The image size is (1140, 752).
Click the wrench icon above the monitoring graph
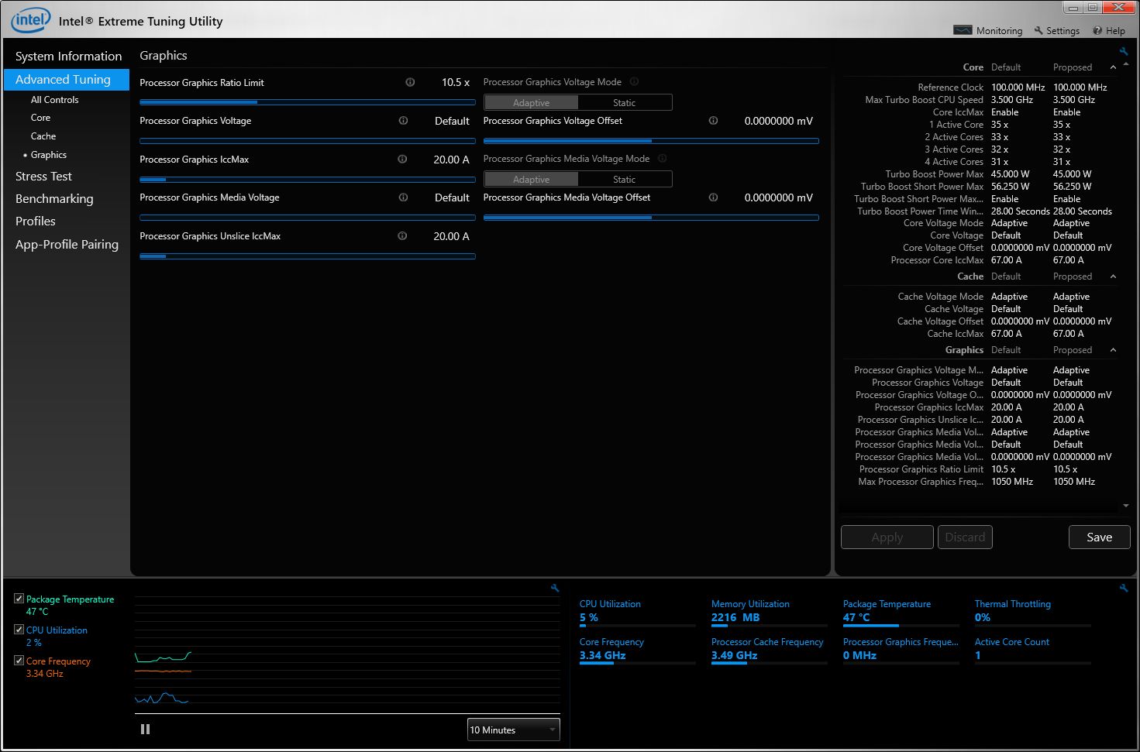[x=555, y=588]
